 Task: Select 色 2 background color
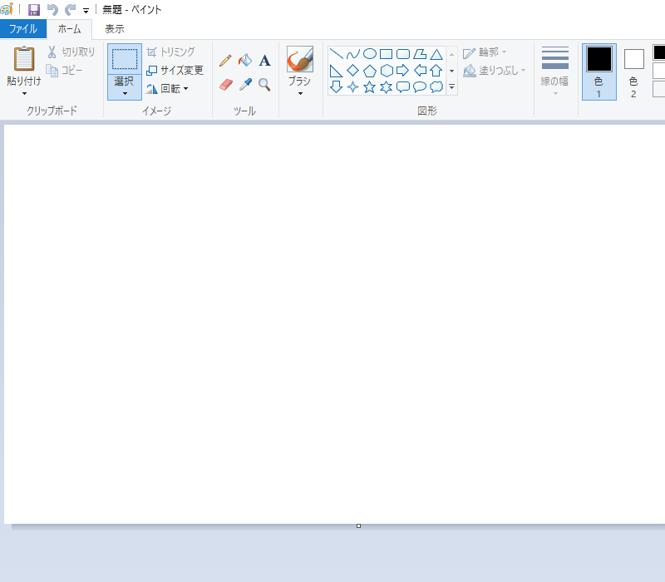pos(634,72)
